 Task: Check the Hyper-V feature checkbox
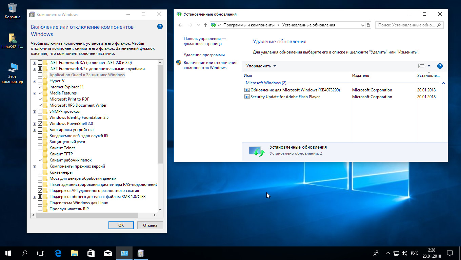click(x=40, y=81)
